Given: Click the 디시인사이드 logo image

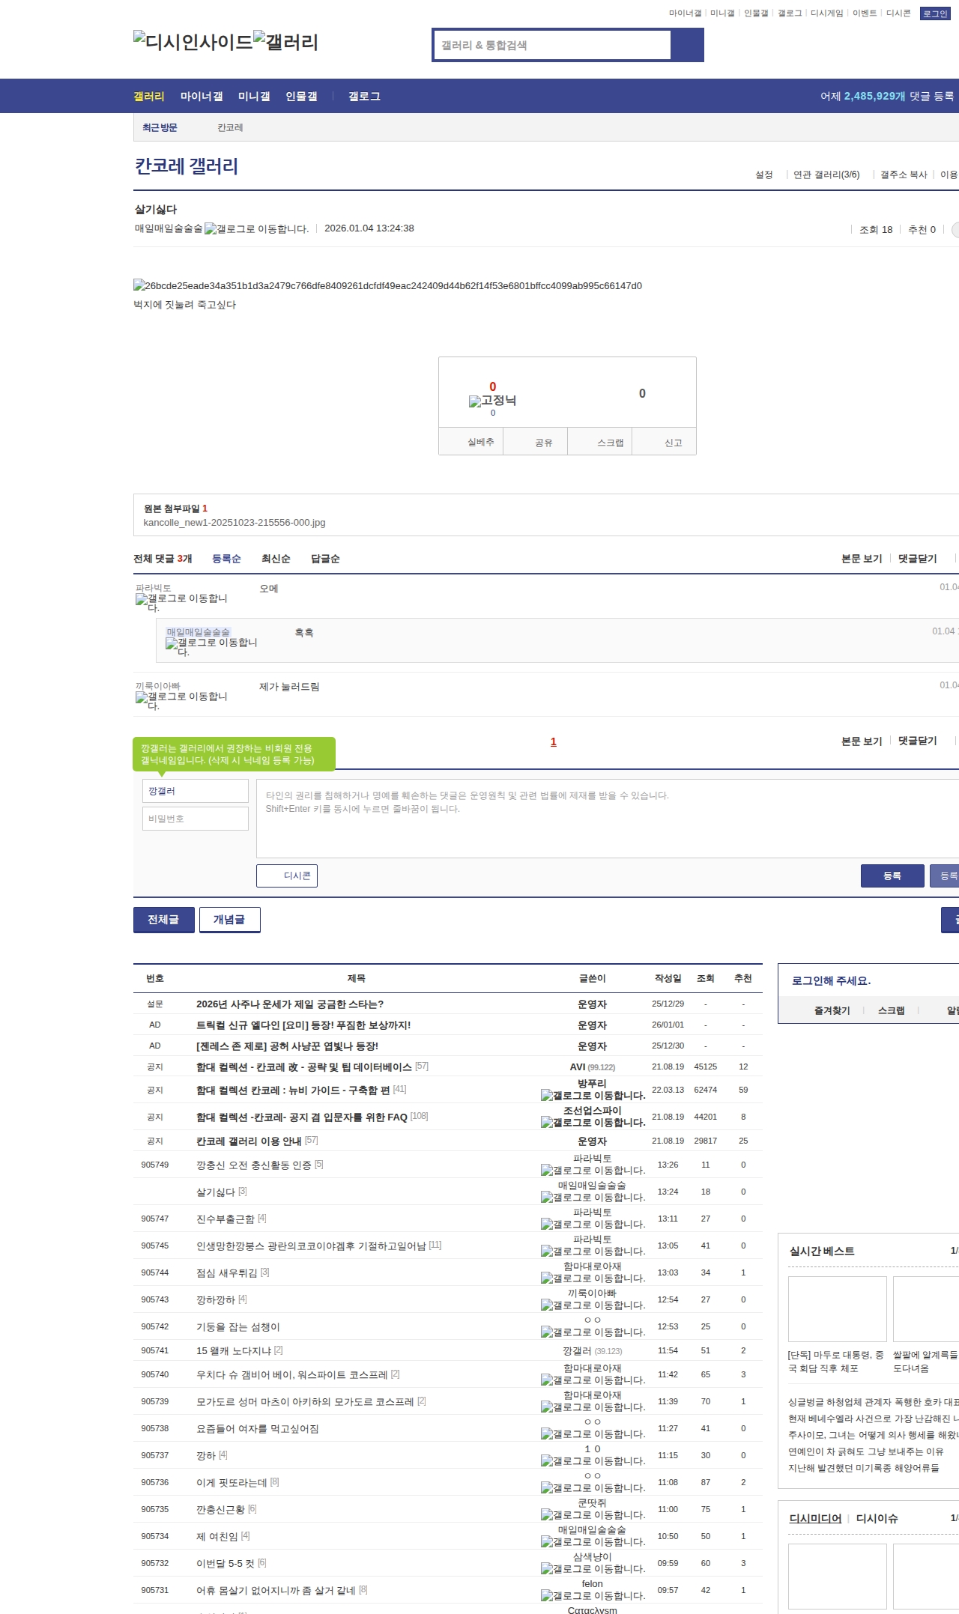Looking at the screenshot, I should 193,42.
